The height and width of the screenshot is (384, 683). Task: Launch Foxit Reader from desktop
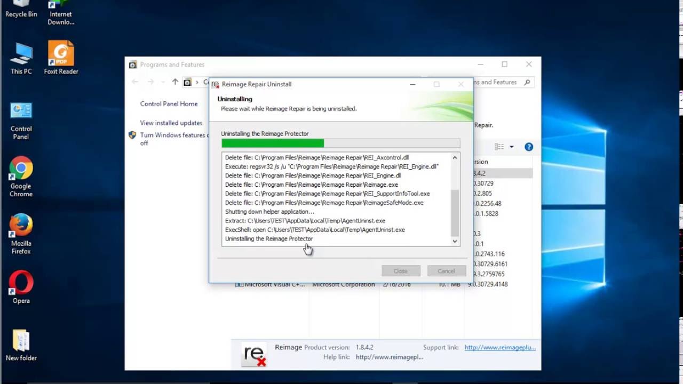[x=61, y=58]
